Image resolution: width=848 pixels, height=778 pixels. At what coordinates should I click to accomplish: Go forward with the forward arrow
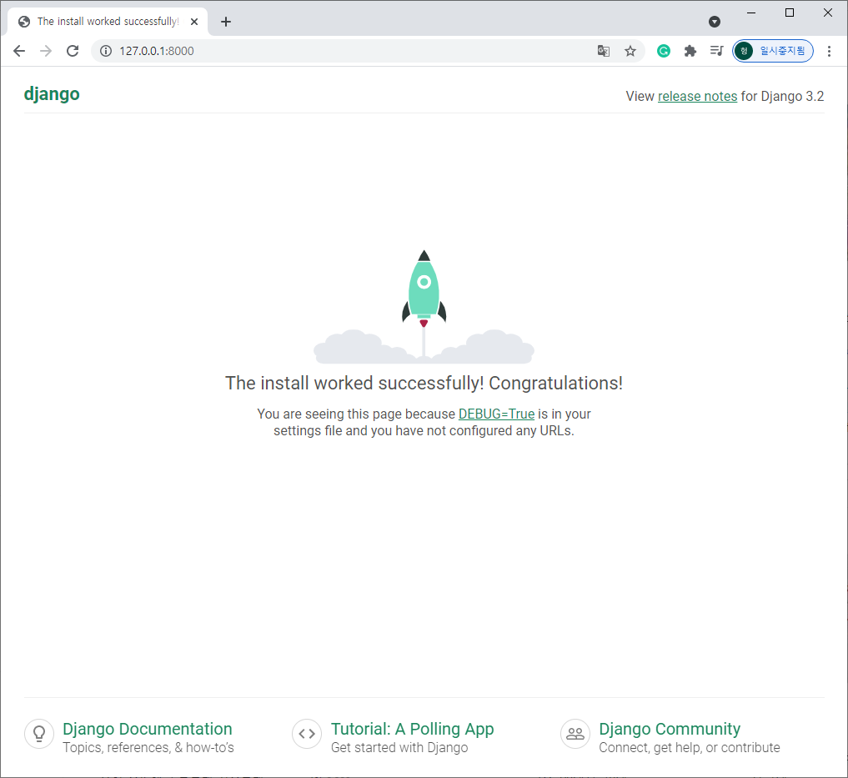pyautogui.click(x=46, y=51)
